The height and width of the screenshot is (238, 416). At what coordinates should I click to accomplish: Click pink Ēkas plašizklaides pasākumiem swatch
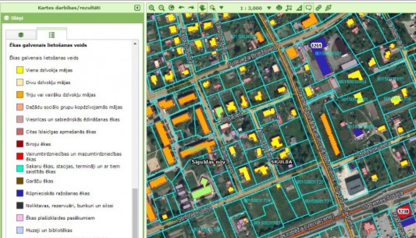20,218
